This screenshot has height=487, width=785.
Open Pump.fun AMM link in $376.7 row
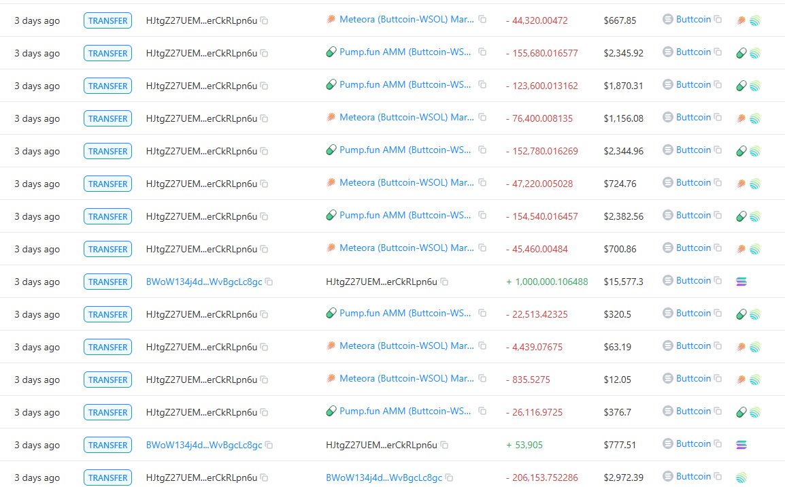pos(405,411)
